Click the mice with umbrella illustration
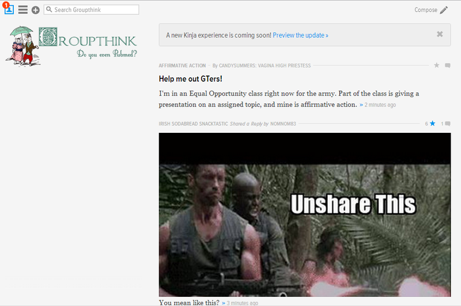Viewport: 461px width, 306px height. coord(22,46)
